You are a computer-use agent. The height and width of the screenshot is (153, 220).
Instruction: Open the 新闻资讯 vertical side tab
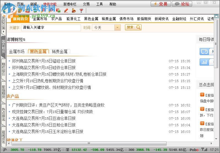tap(3, 136)
